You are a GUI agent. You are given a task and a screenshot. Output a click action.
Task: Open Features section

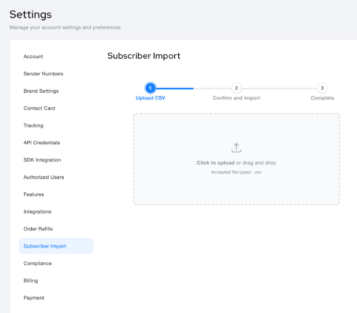(x=34, y=194)
